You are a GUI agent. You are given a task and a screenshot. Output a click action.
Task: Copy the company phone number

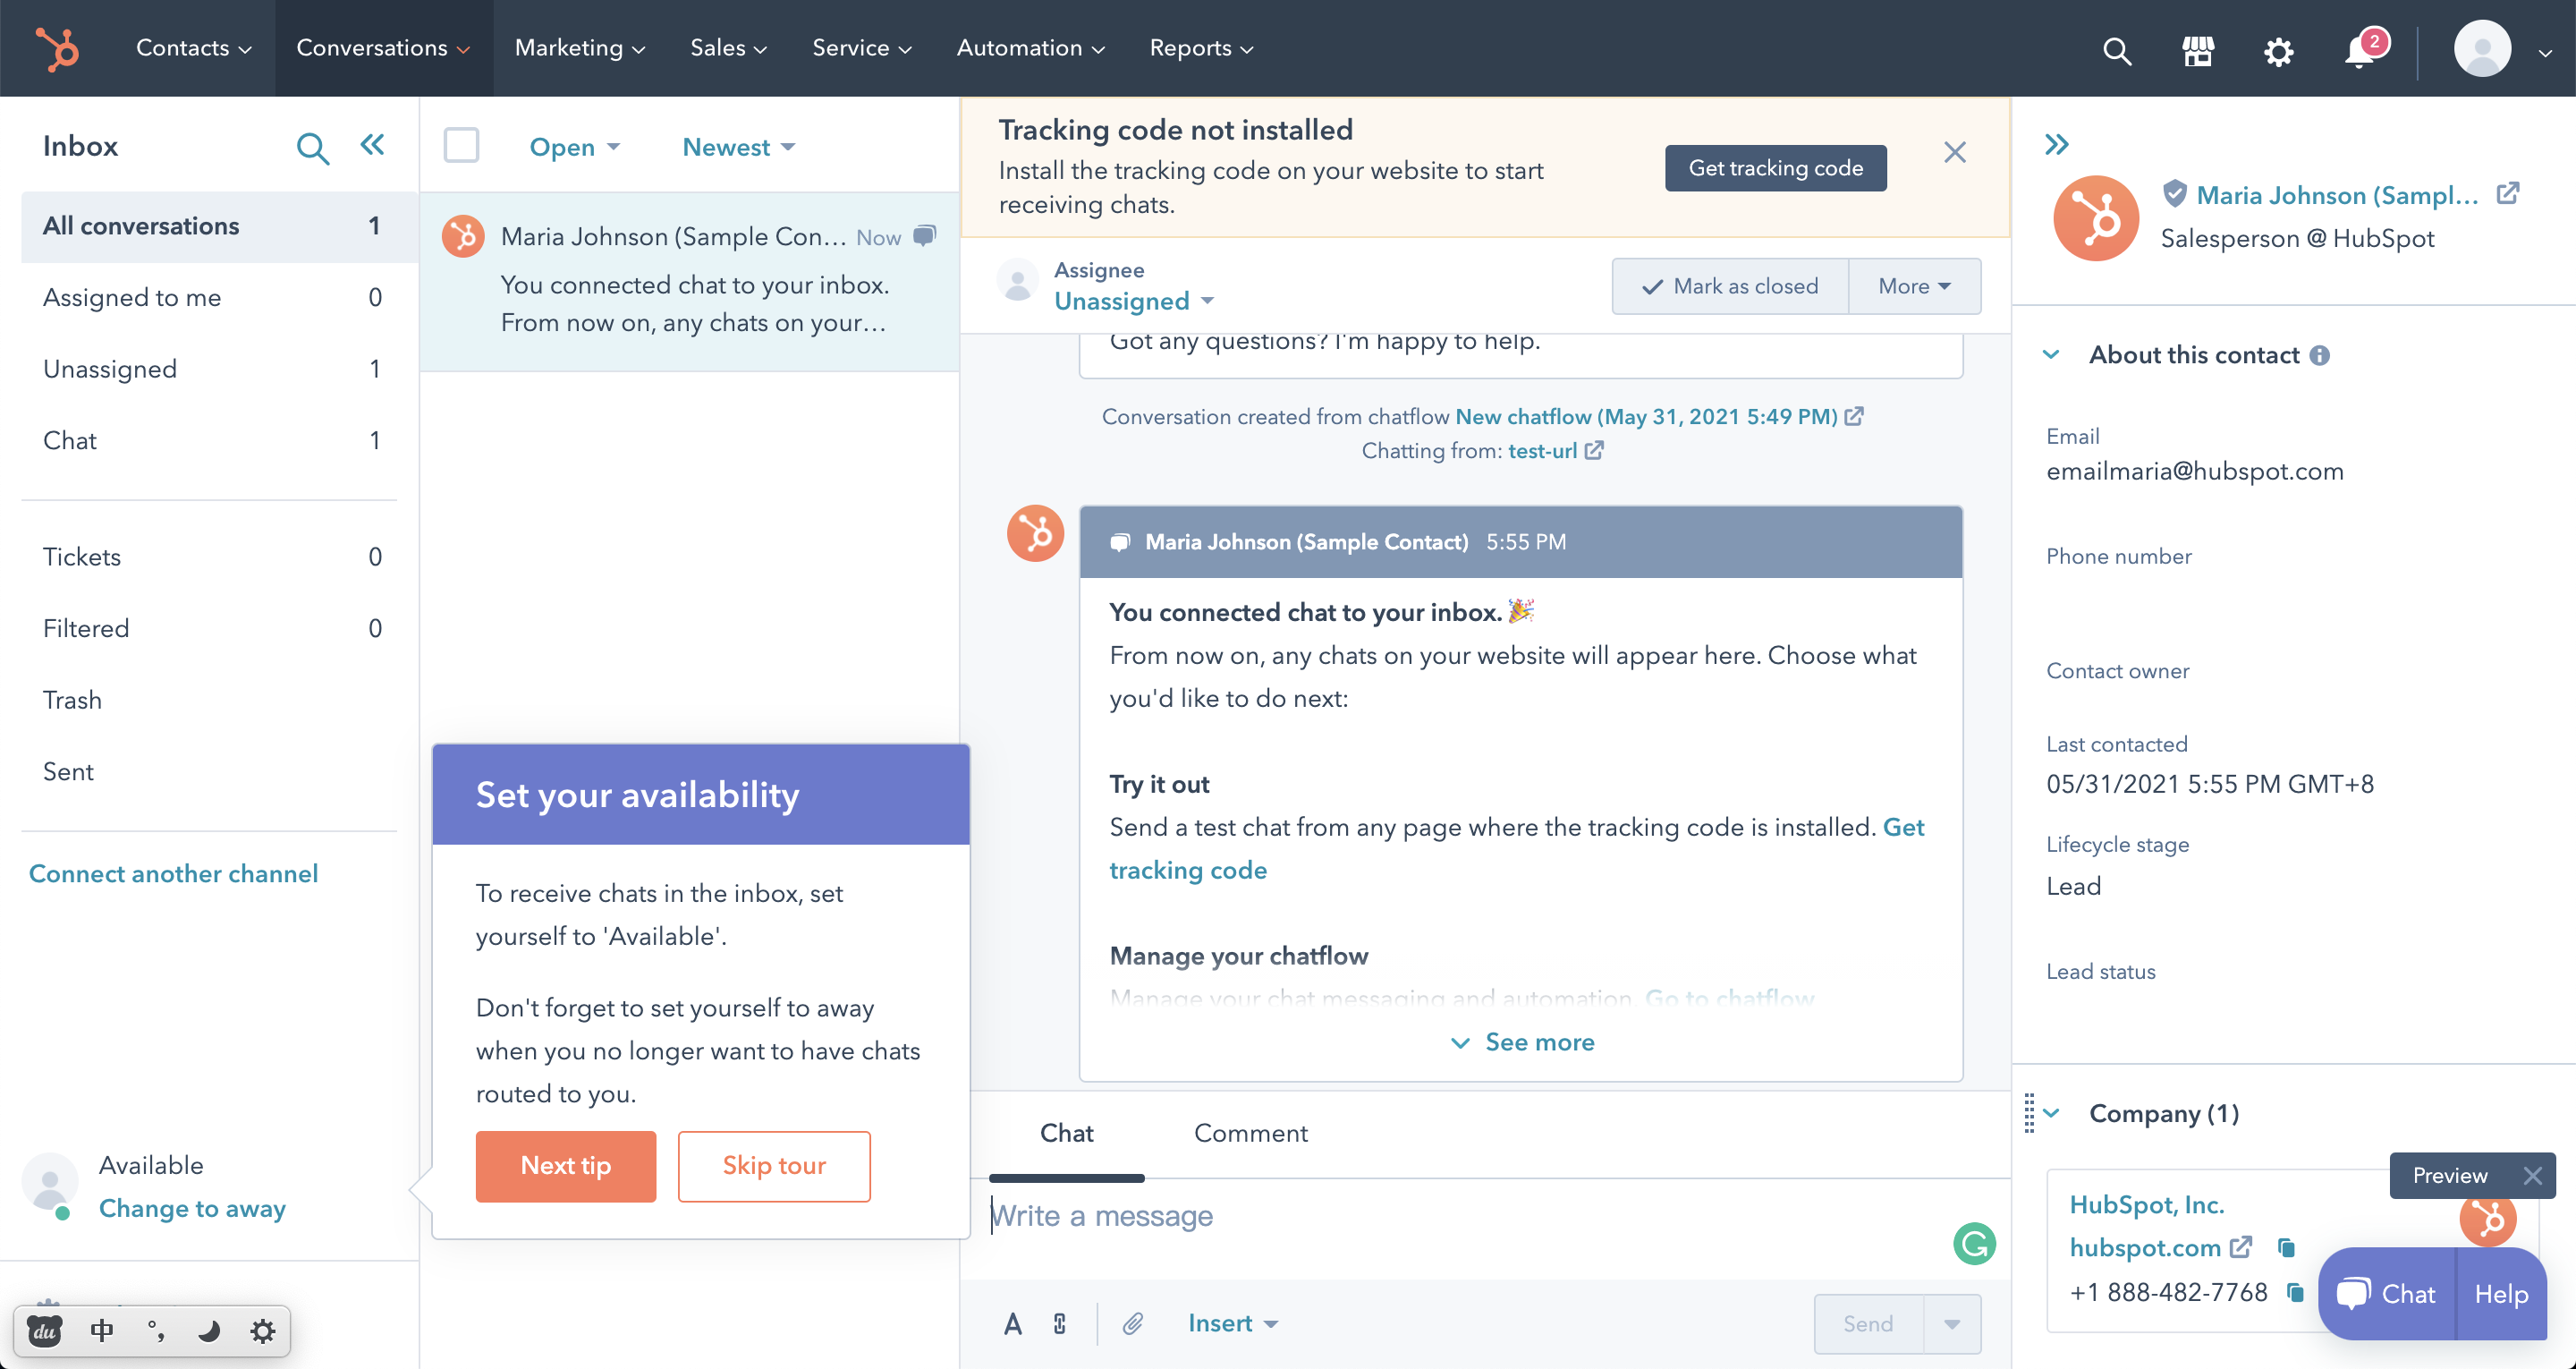[x=2295, y=1292]
